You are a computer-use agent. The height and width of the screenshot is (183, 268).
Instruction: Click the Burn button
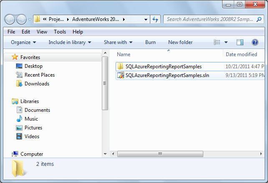click(150, 42)
